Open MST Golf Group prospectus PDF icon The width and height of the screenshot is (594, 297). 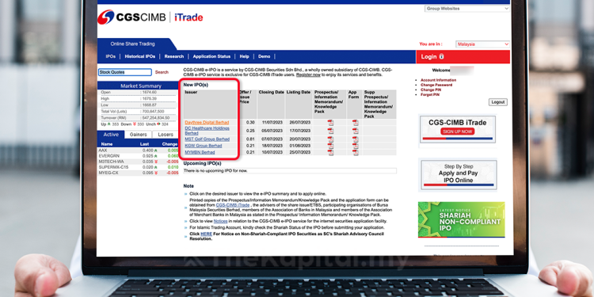point(331,139)
